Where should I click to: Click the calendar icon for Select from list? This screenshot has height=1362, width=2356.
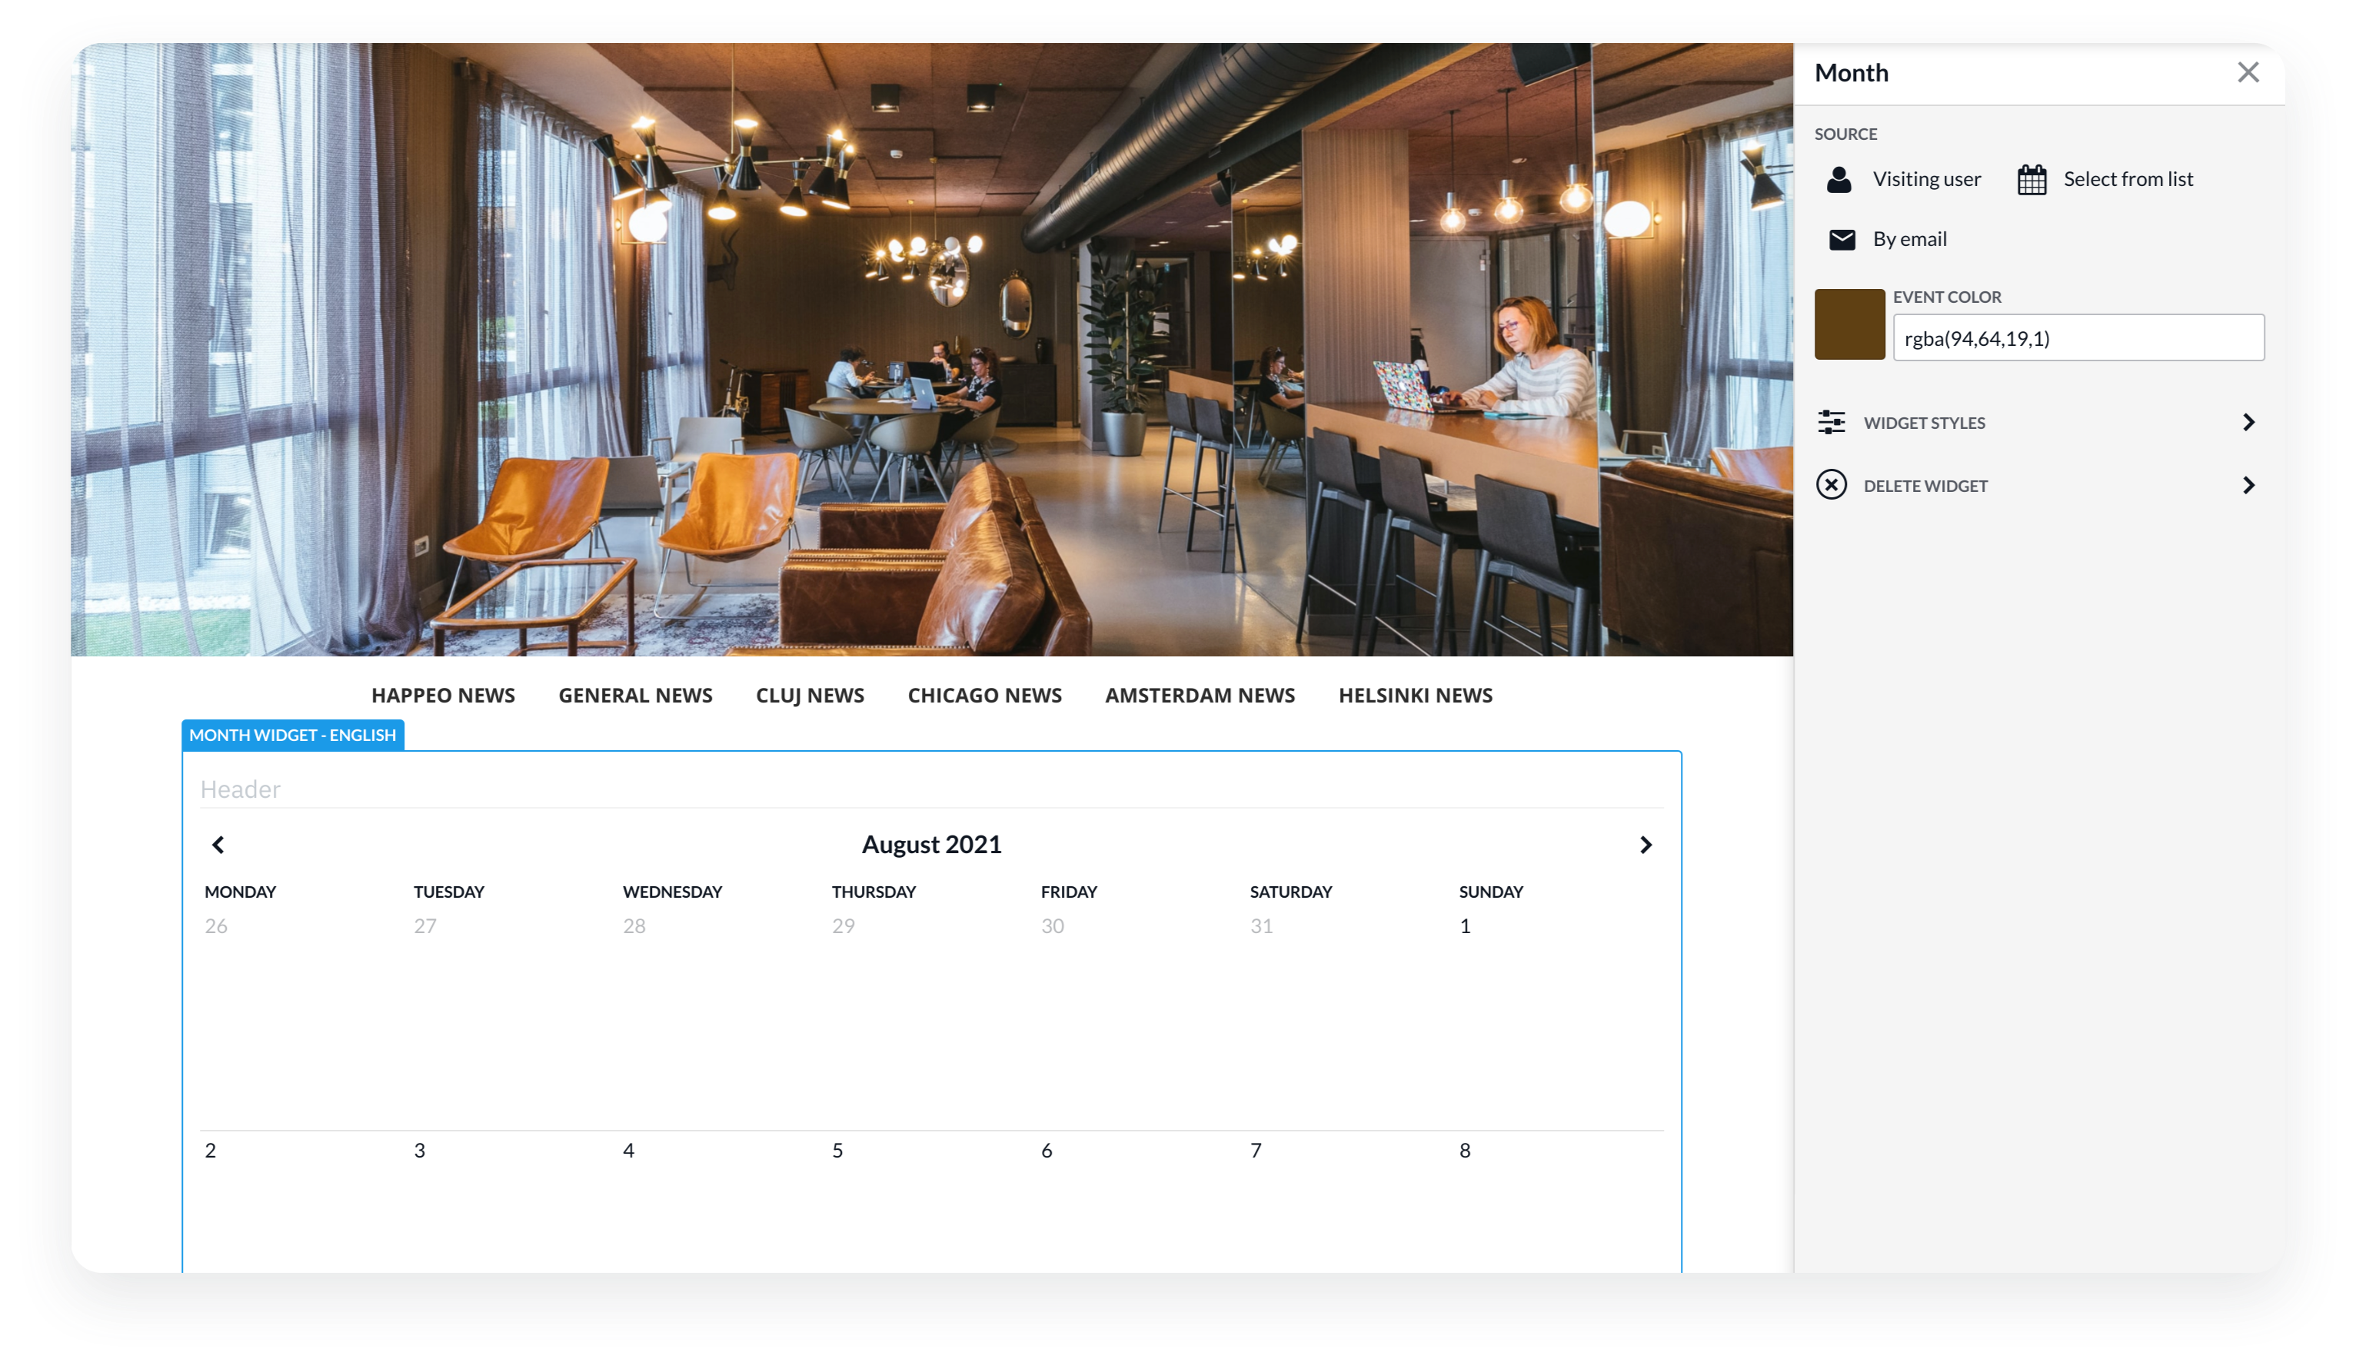tap(2031, 180)
